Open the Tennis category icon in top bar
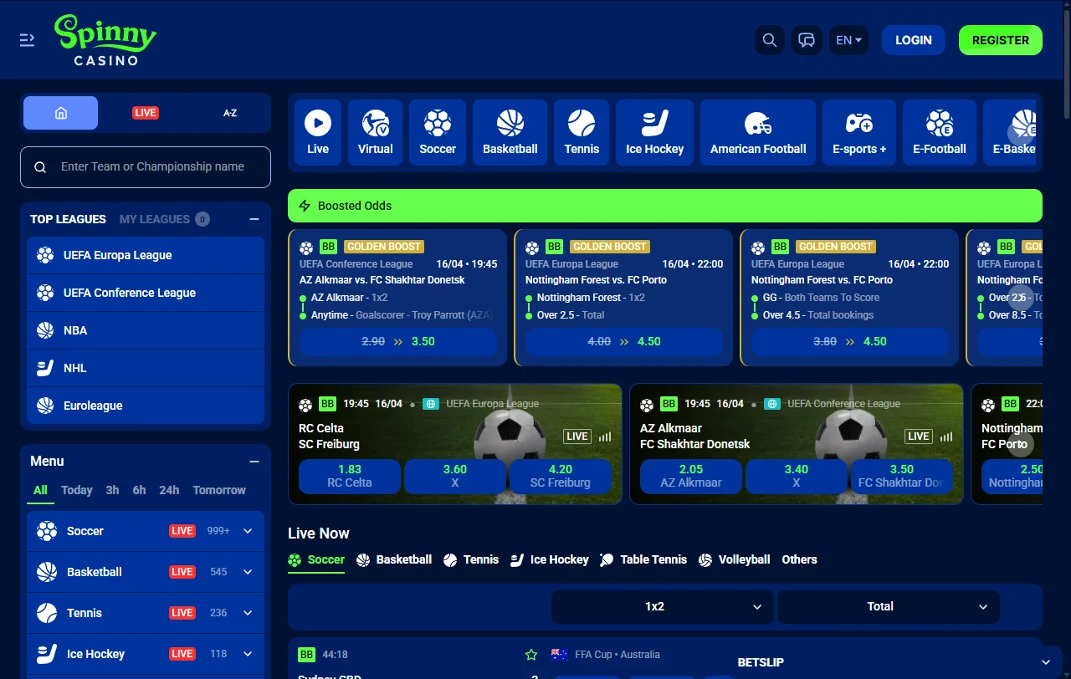Screen dimensions: 1071x679 (582, 133)
